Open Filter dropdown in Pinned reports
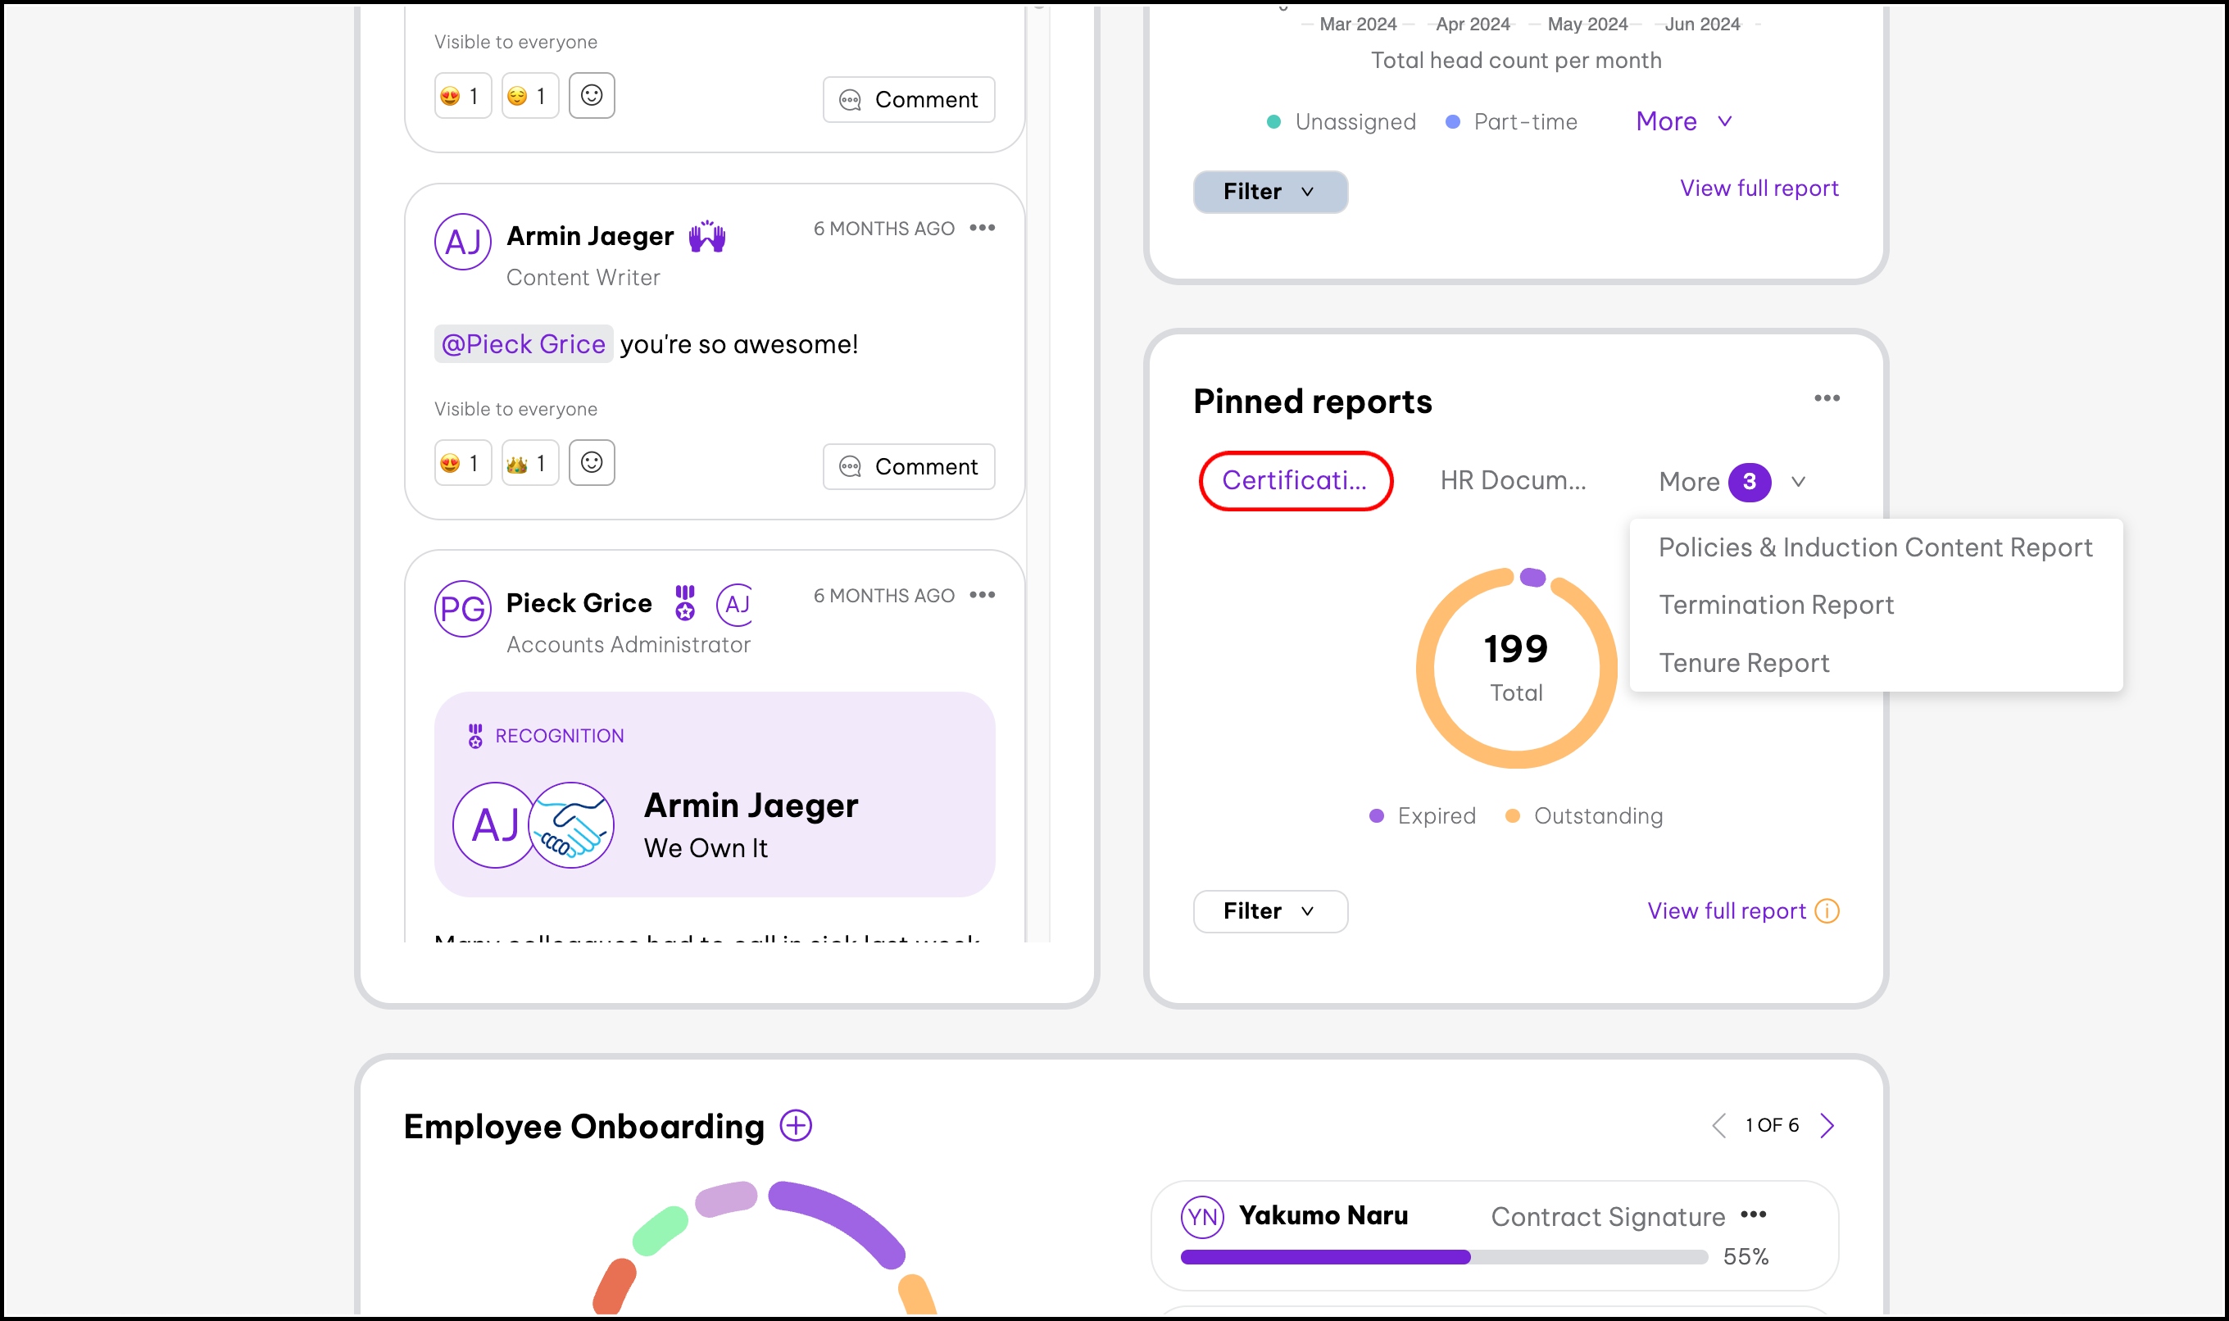Viewport: 2229px width, 1321px height. point(1269,910)
